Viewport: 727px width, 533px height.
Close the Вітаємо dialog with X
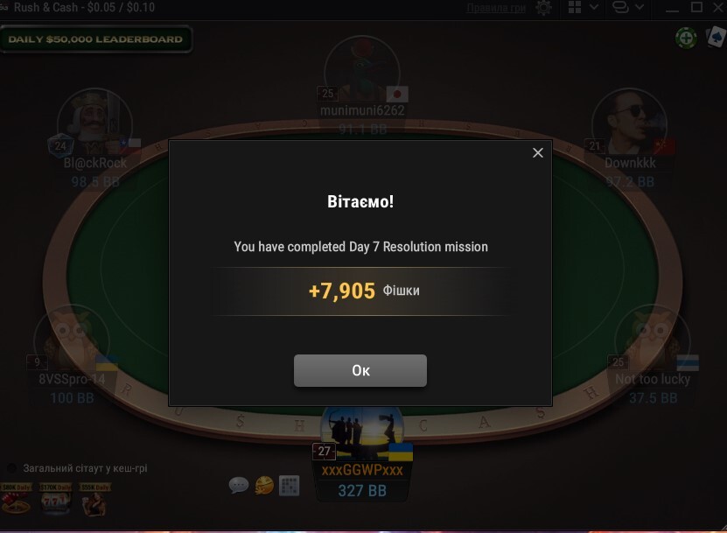pos(538,152)
